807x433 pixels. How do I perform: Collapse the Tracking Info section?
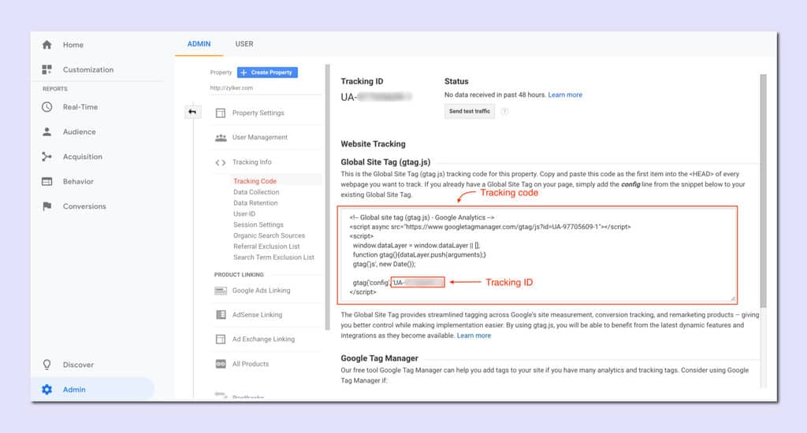pyautogui.click(x=251, y=162)
